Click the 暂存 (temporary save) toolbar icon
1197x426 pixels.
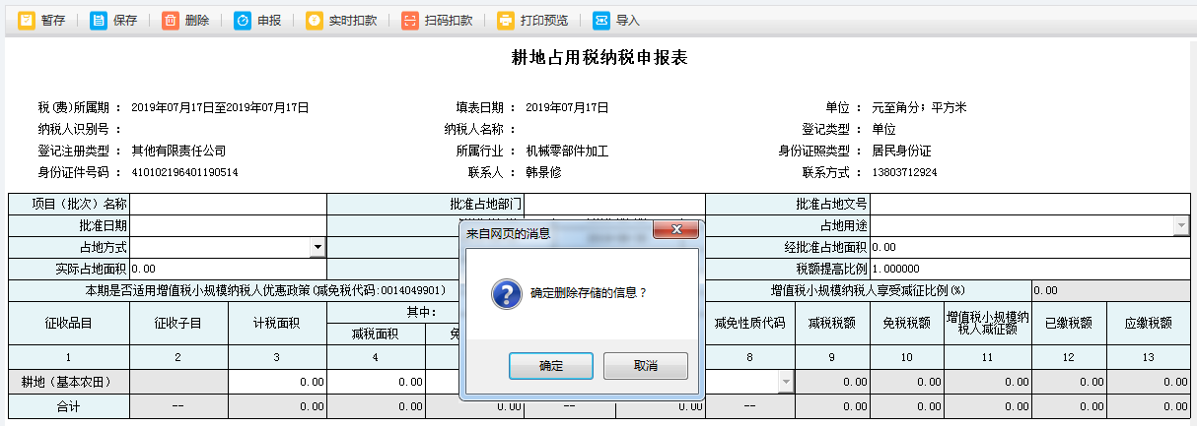tap(27, 20)
